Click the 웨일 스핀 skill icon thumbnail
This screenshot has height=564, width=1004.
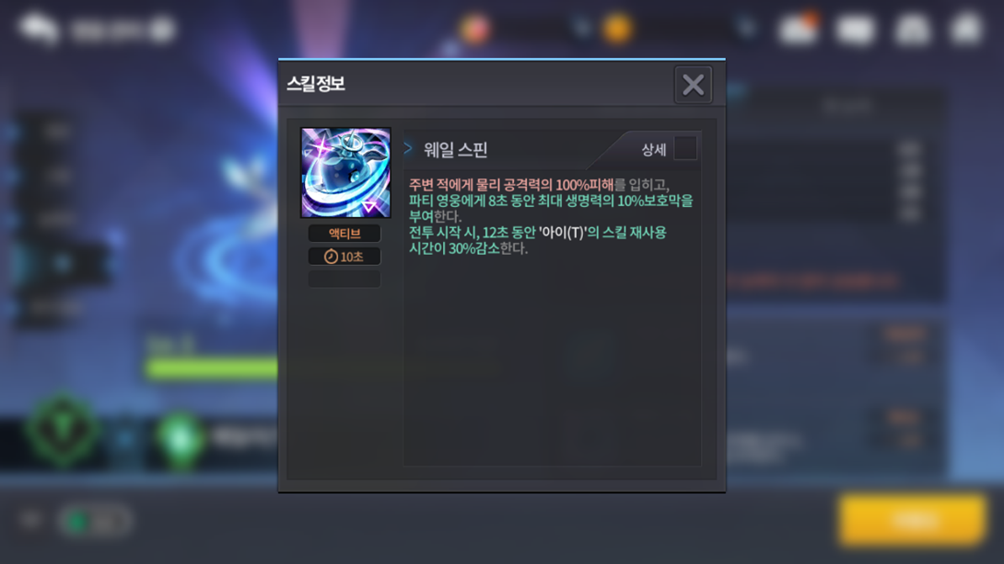tap(345, 173)
